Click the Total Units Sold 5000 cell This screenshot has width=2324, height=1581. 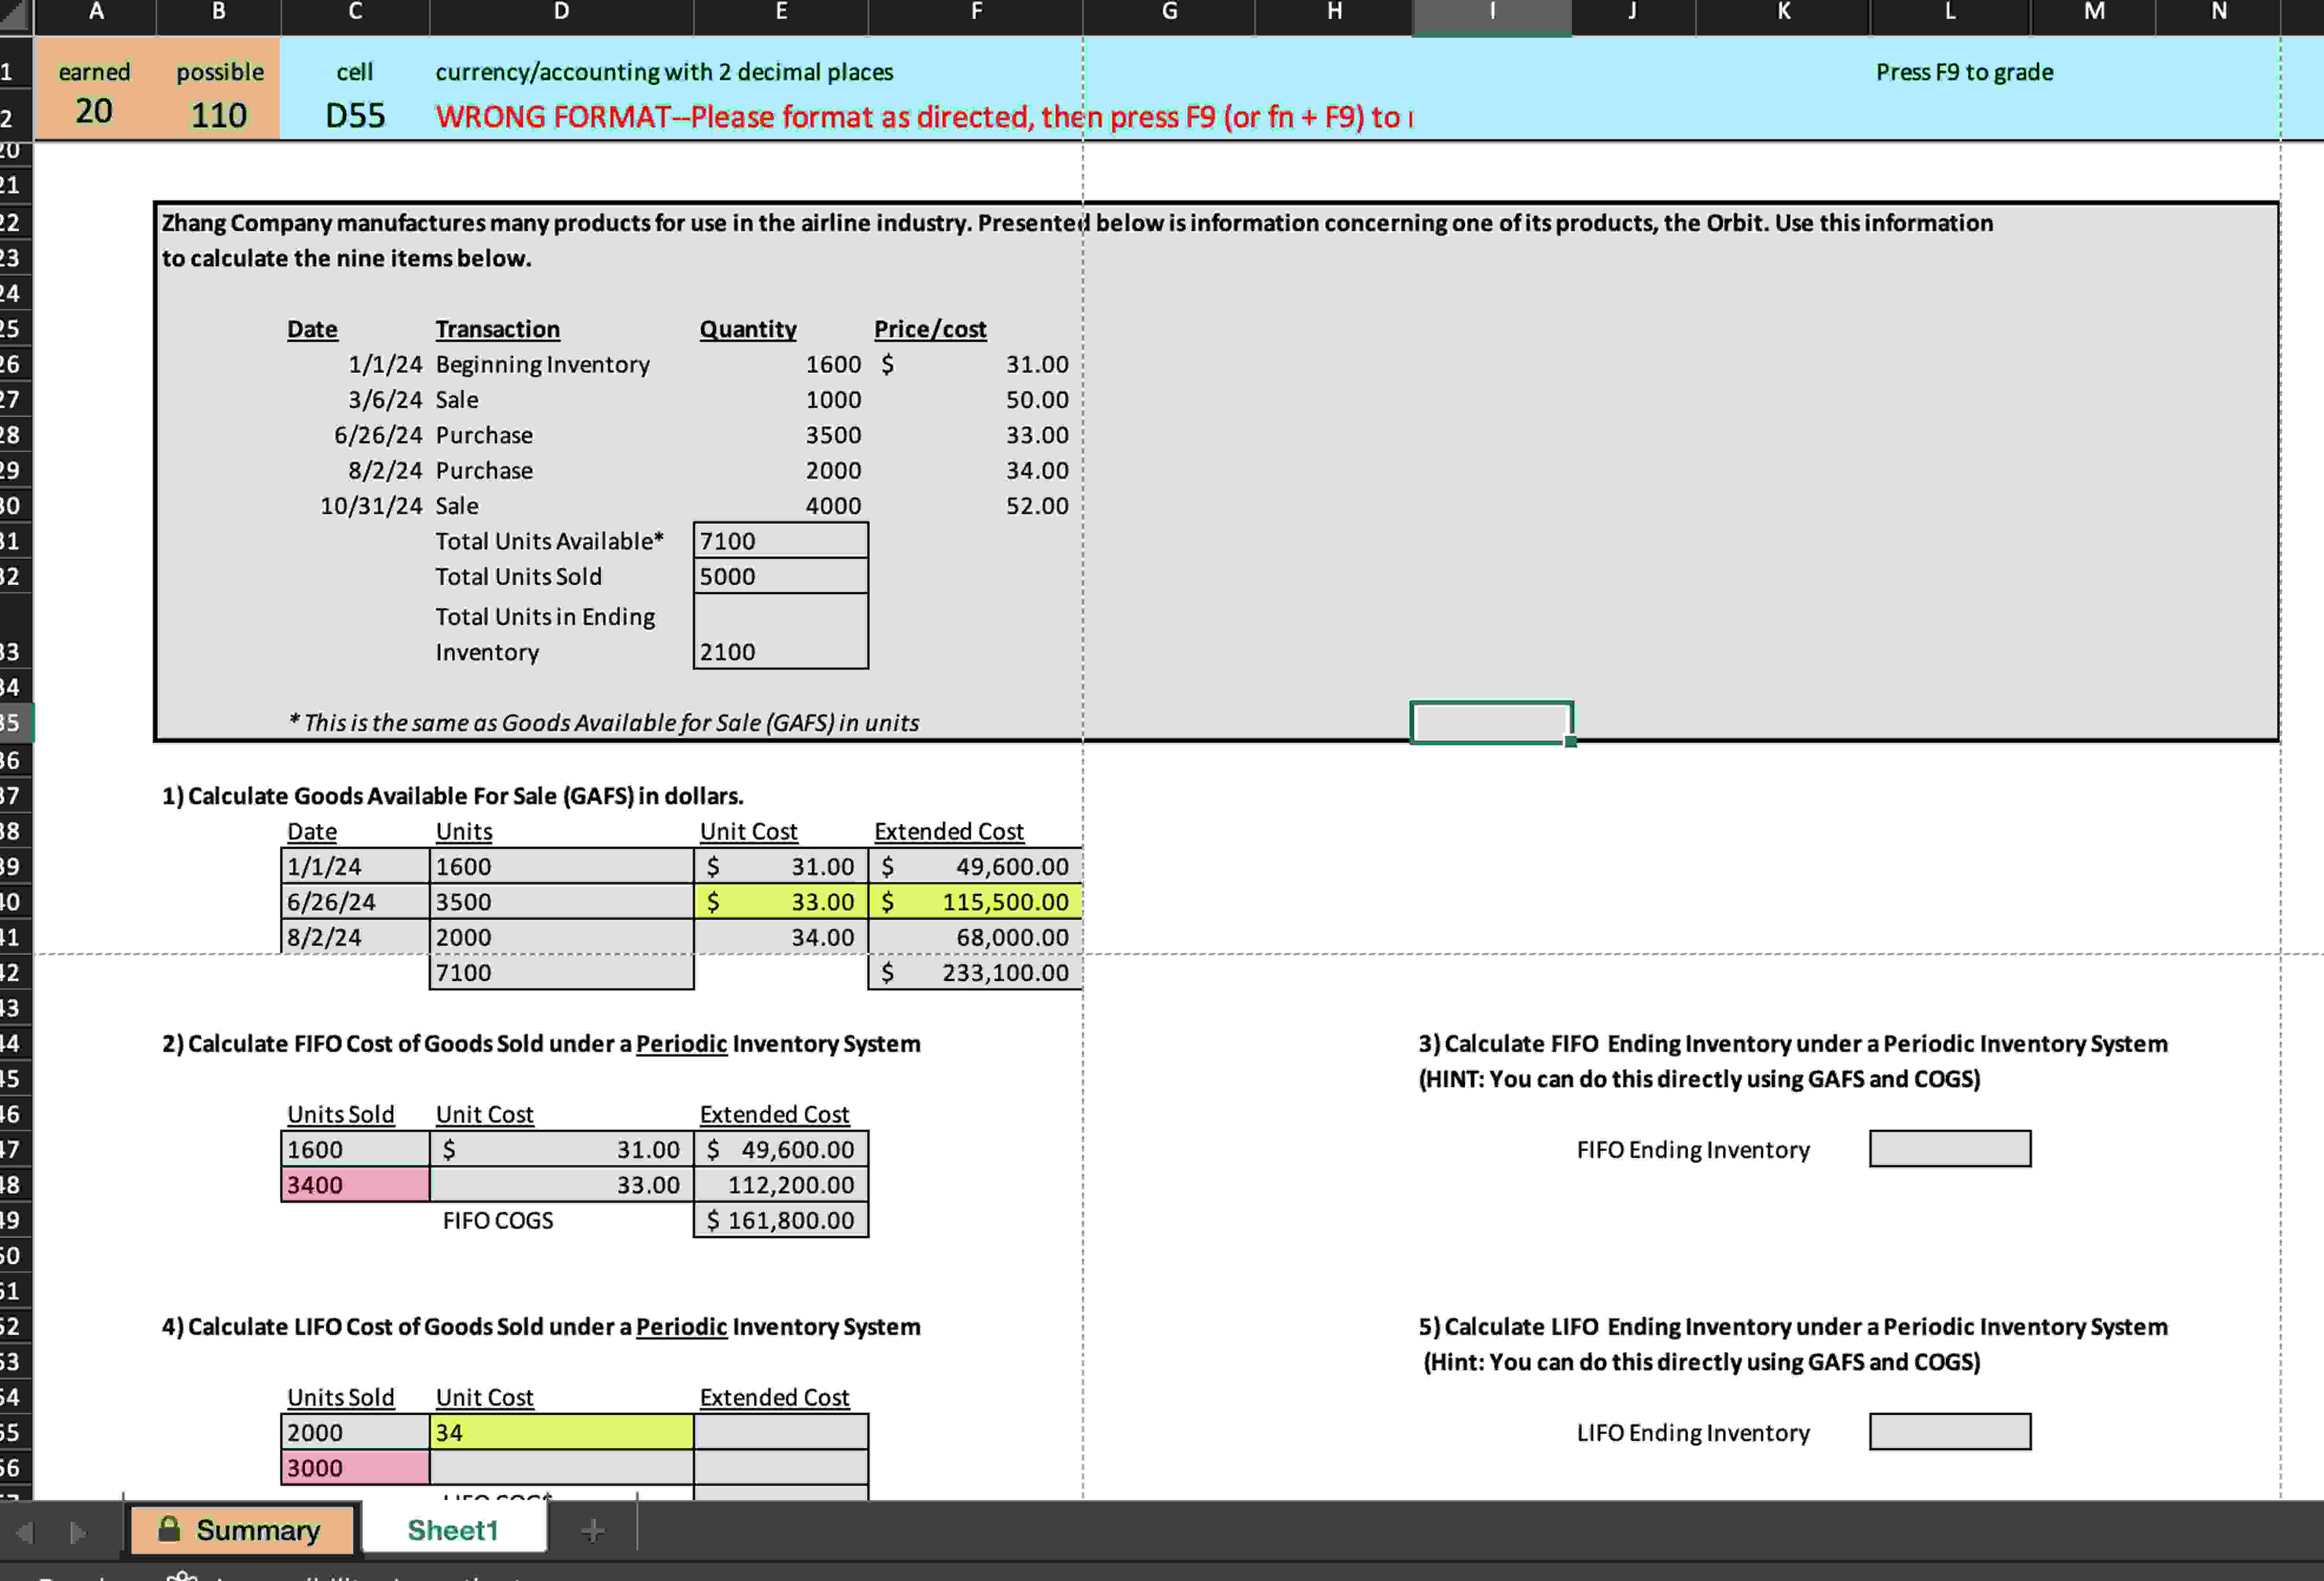pyautogui.click(x=780, y=576)
